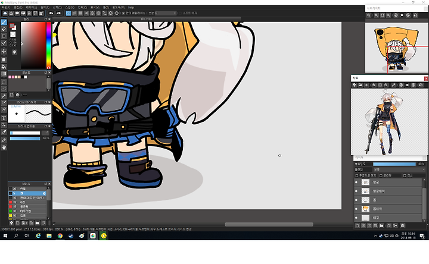Open the 윈도우(W) menu
Image resolution: width=429 pixels, height=264 pixels.
pyautogui.click(x=119, y=7)
